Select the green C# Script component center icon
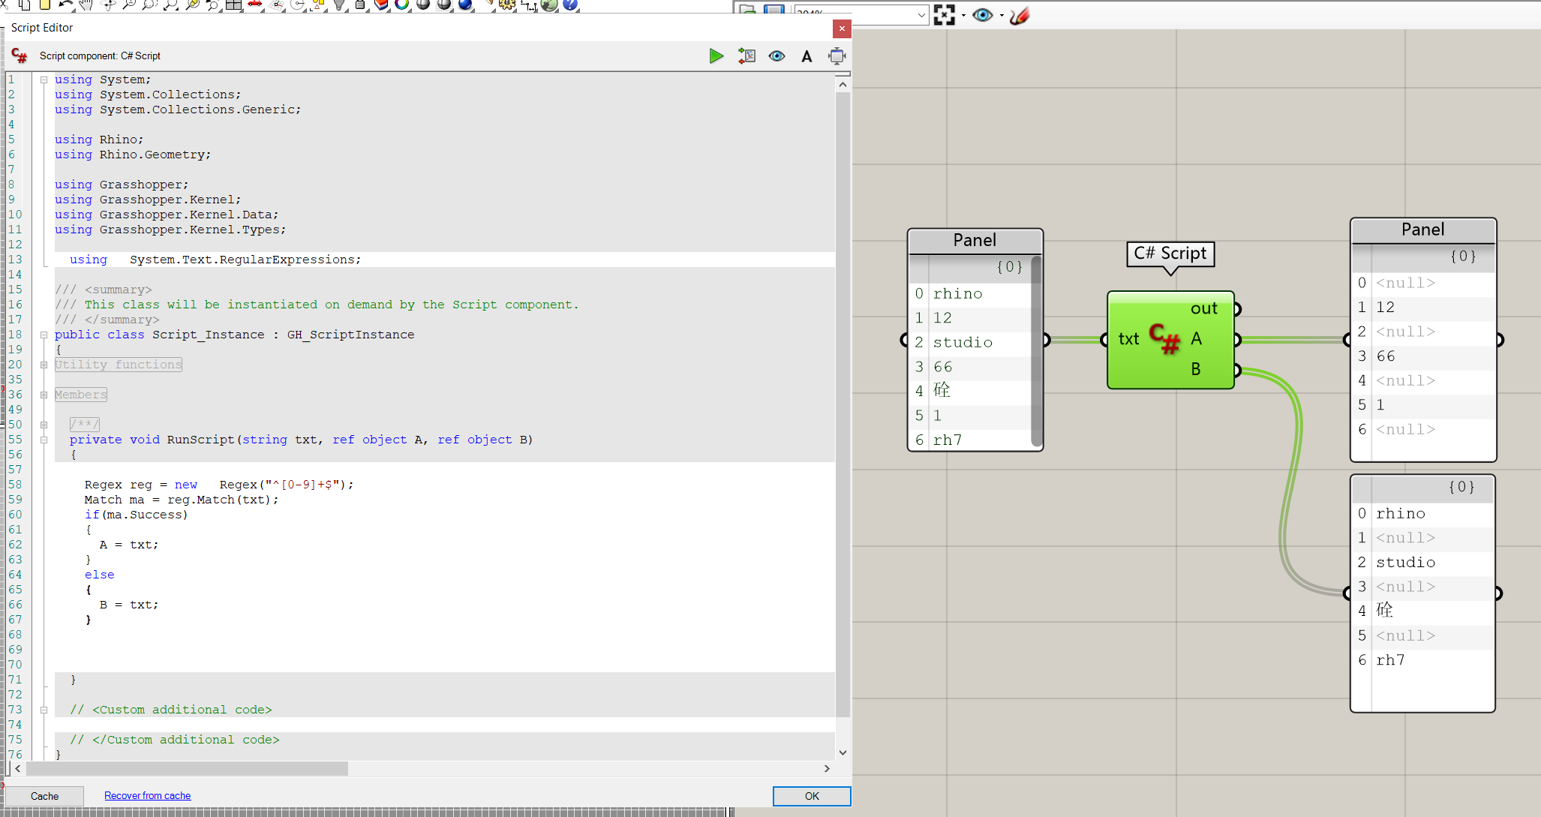Viewport: 1541px width, 817px height. (x=1164, y=340)
